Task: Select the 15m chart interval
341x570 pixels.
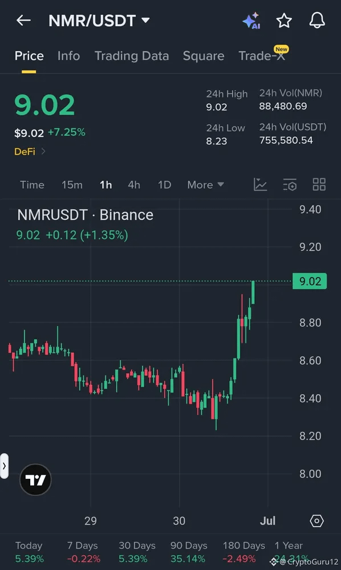Action: pos(72,185)
